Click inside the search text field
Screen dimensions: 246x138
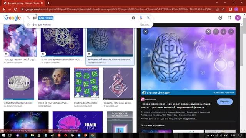(x=81, y=18)
